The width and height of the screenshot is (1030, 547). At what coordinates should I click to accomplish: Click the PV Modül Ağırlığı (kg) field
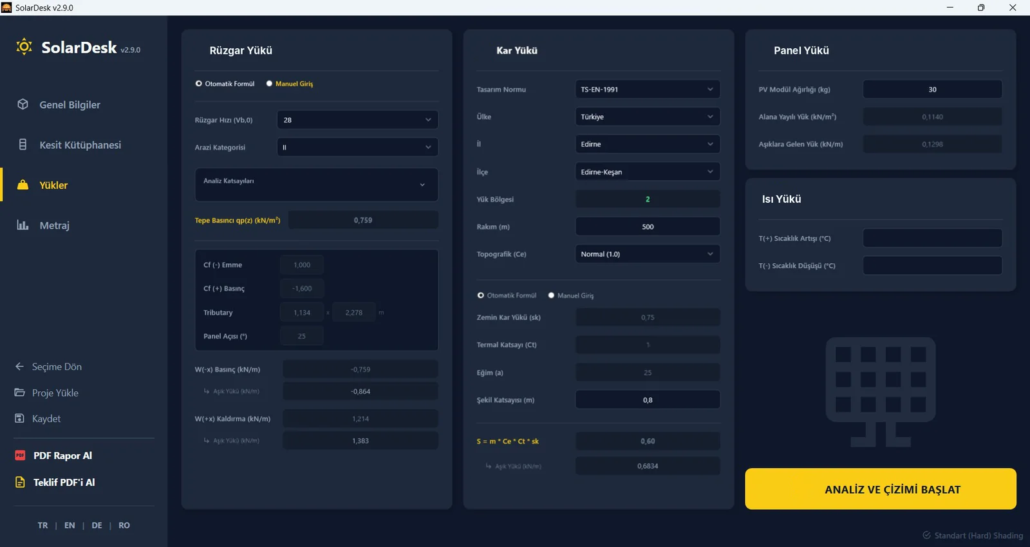click(x=932, y=89)
